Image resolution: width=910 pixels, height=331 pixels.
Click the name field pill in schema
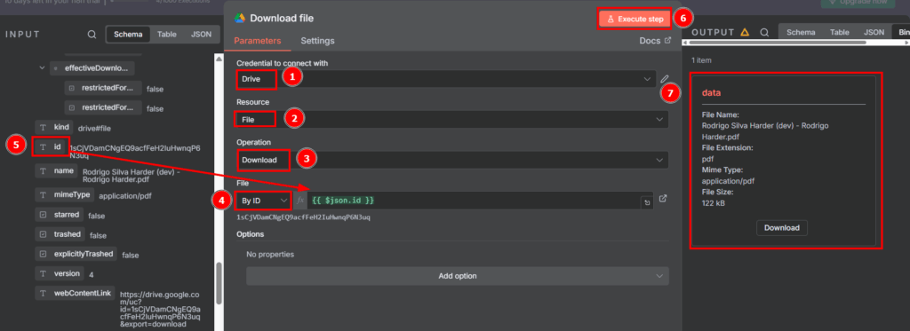coord(56,171)
